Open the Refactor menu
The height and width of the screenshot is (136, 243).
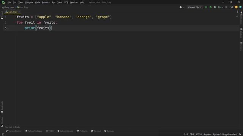pos(46,2)
